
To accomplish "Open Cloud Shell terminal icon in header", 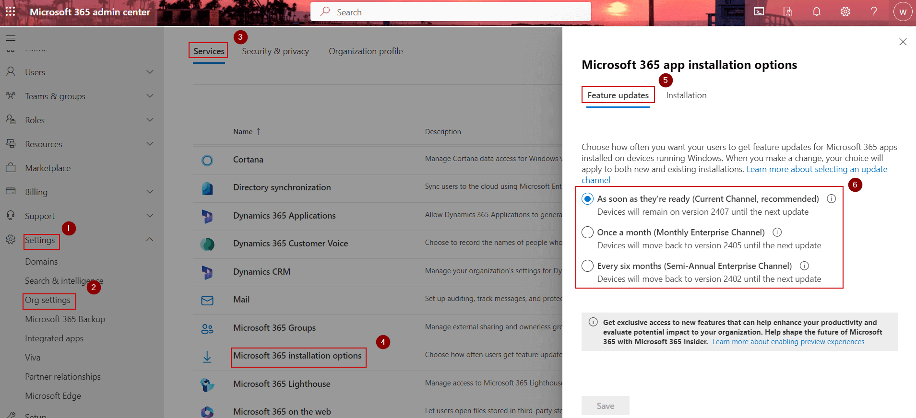I will (759, 12).
